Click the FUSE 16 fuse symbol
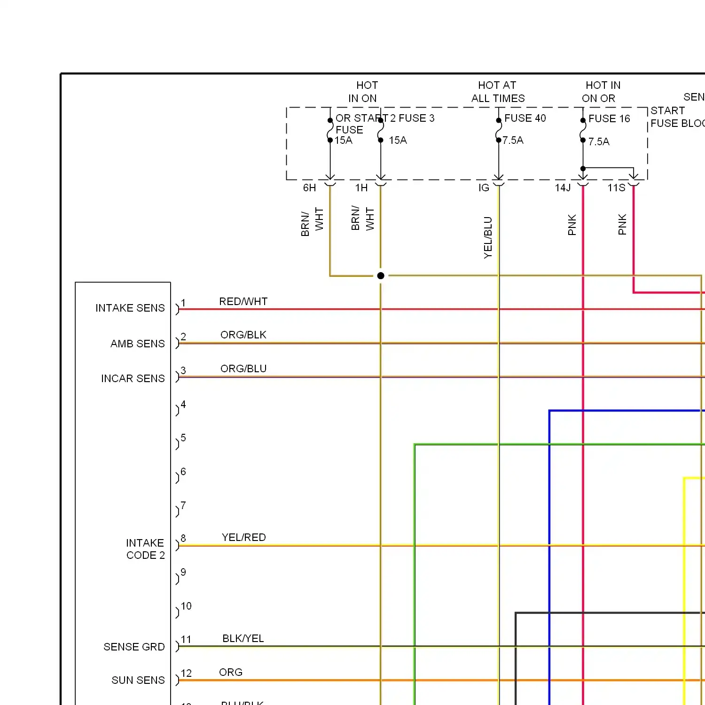The width and height of the screenshot is (705, 705). 583,130
